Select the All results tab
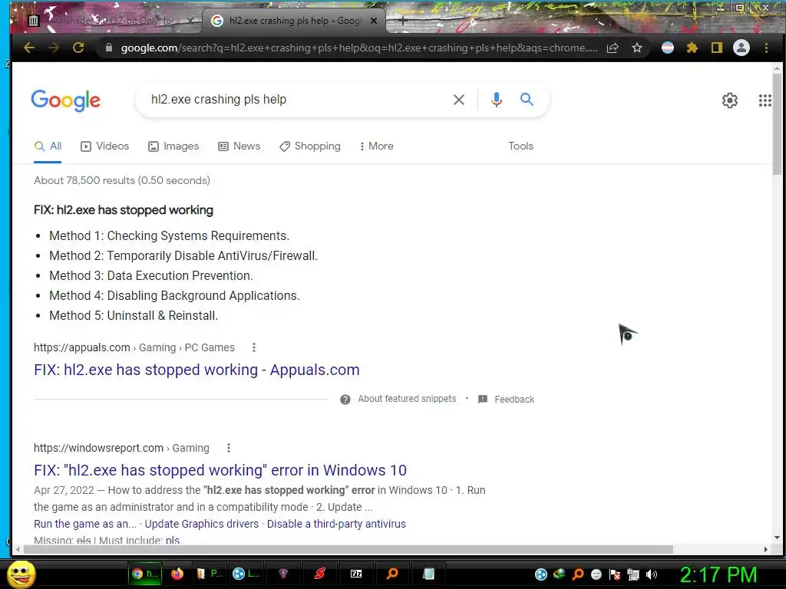The height and width of the screenshot is (589, 786). pyautogui.click(x=48, y=146)
